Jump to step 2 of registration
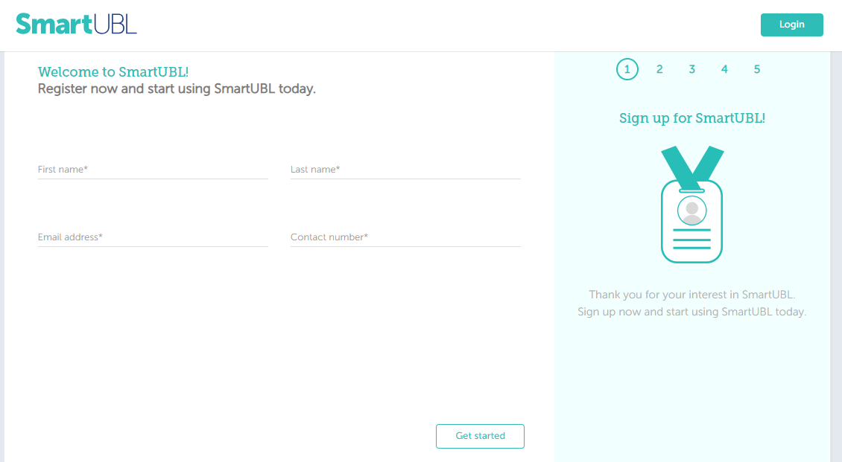This screenshot has width=842, height=462. tap(659, 69)
